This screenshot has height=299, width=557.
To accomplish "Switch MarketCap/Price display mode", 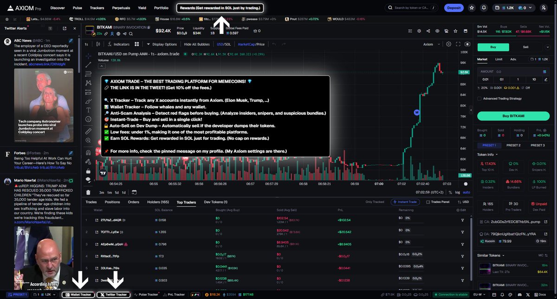I will [x=251, y=44].
